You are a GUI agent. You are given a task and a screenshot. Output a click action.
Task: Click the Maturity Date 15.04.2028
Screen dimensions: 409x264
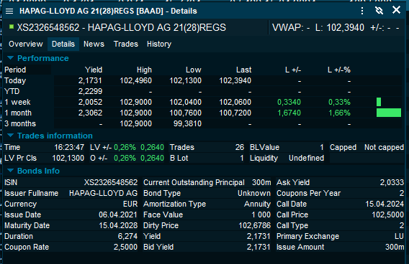(x=118, y=225)
